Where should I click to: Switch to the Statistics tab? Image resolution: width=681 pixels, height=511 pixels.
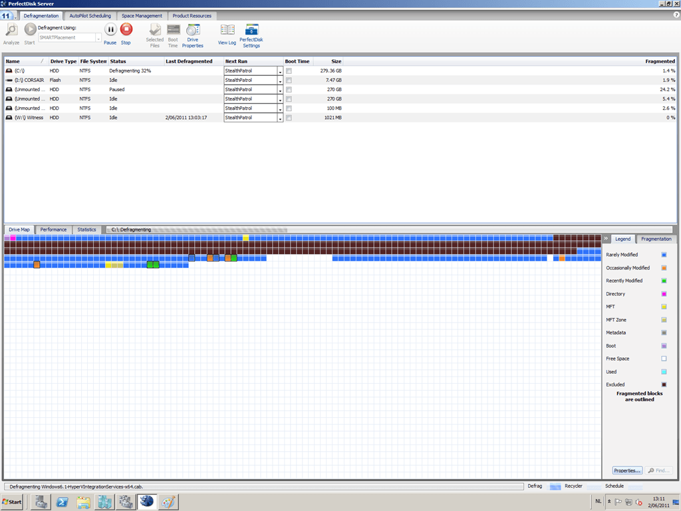86,230
